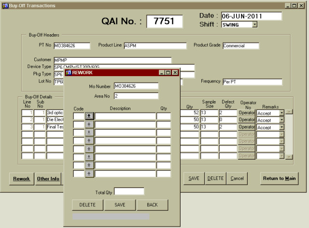Open the Shift dropdown showing SWING
The image size is (309, 228).
(x=254, y=25)
